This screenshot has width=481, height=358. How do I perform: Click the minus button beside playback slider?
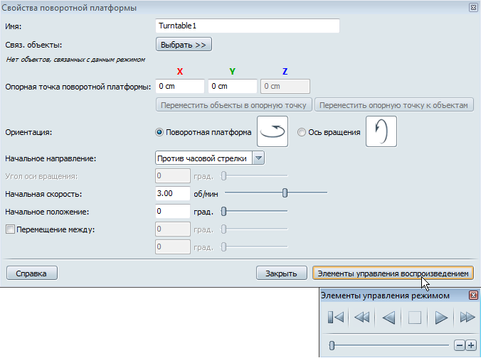tap(459, 345)
